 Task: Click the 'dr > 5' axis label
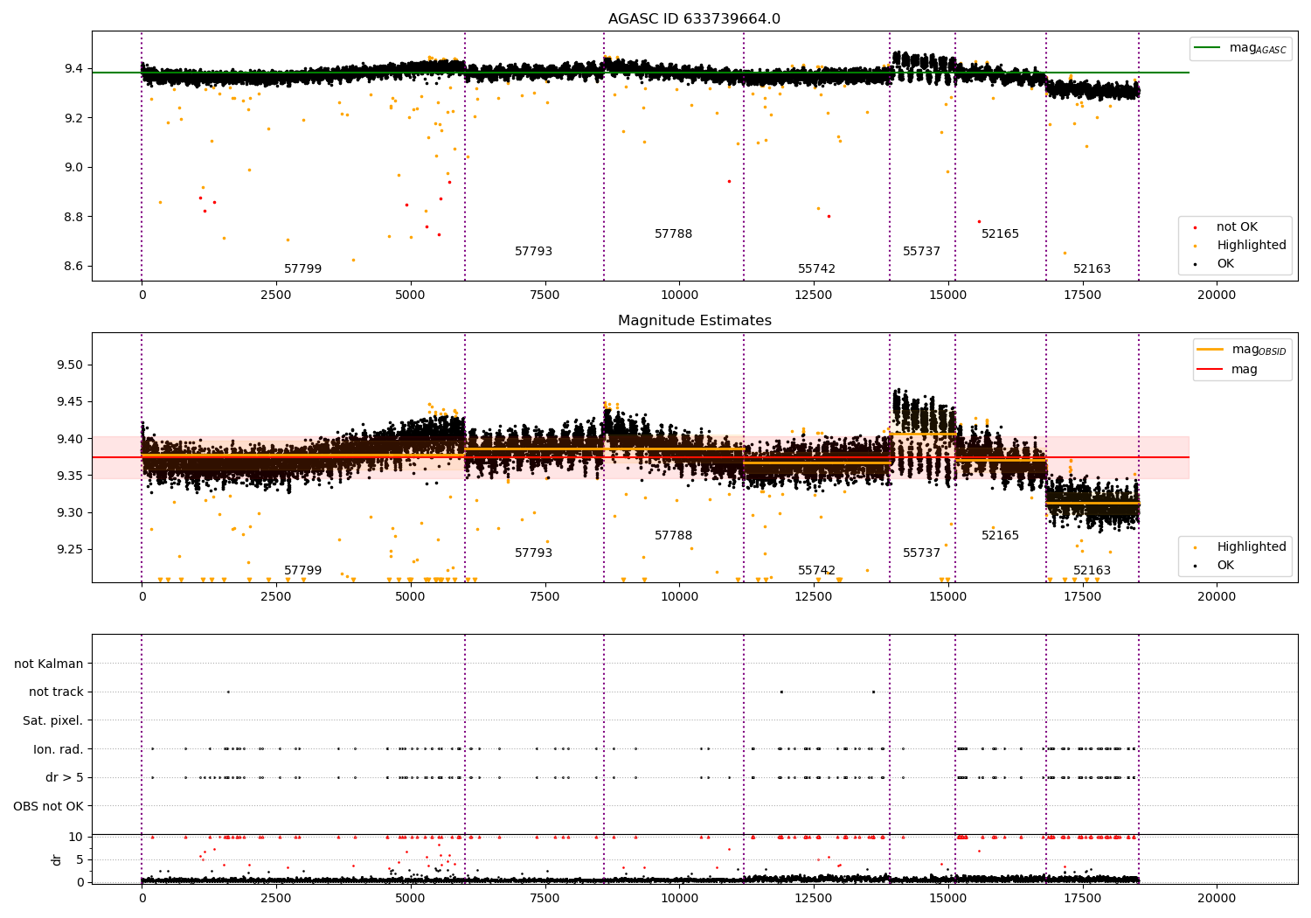[65, 778]
